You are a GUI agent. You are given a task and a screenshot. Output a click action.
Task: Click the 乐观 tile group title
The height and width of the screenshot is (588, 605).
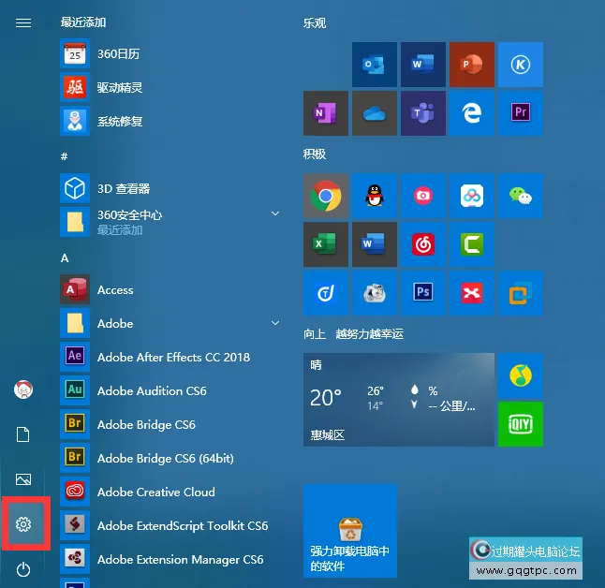[x=315, y=23]
